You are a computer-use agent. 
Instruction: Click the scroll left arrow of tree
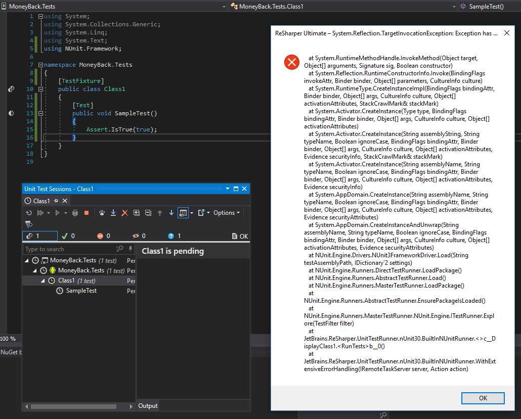click(x=27, y=406)
